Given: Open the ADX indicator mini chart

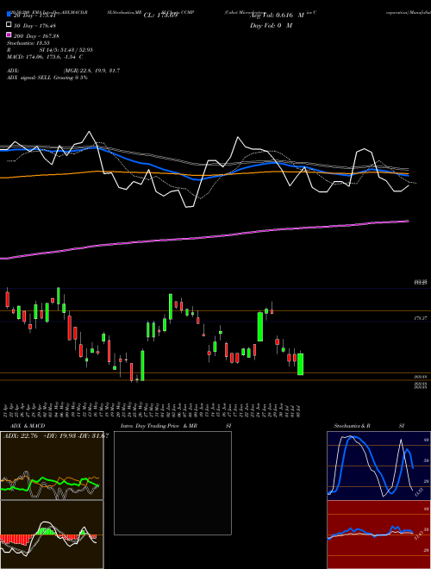Looking at the screenshot, I should [x=52, y=466].
